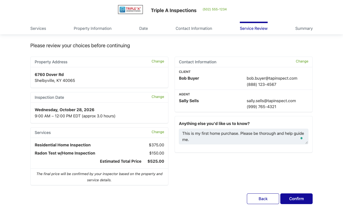Select the Service Review tab

(254, 28)
